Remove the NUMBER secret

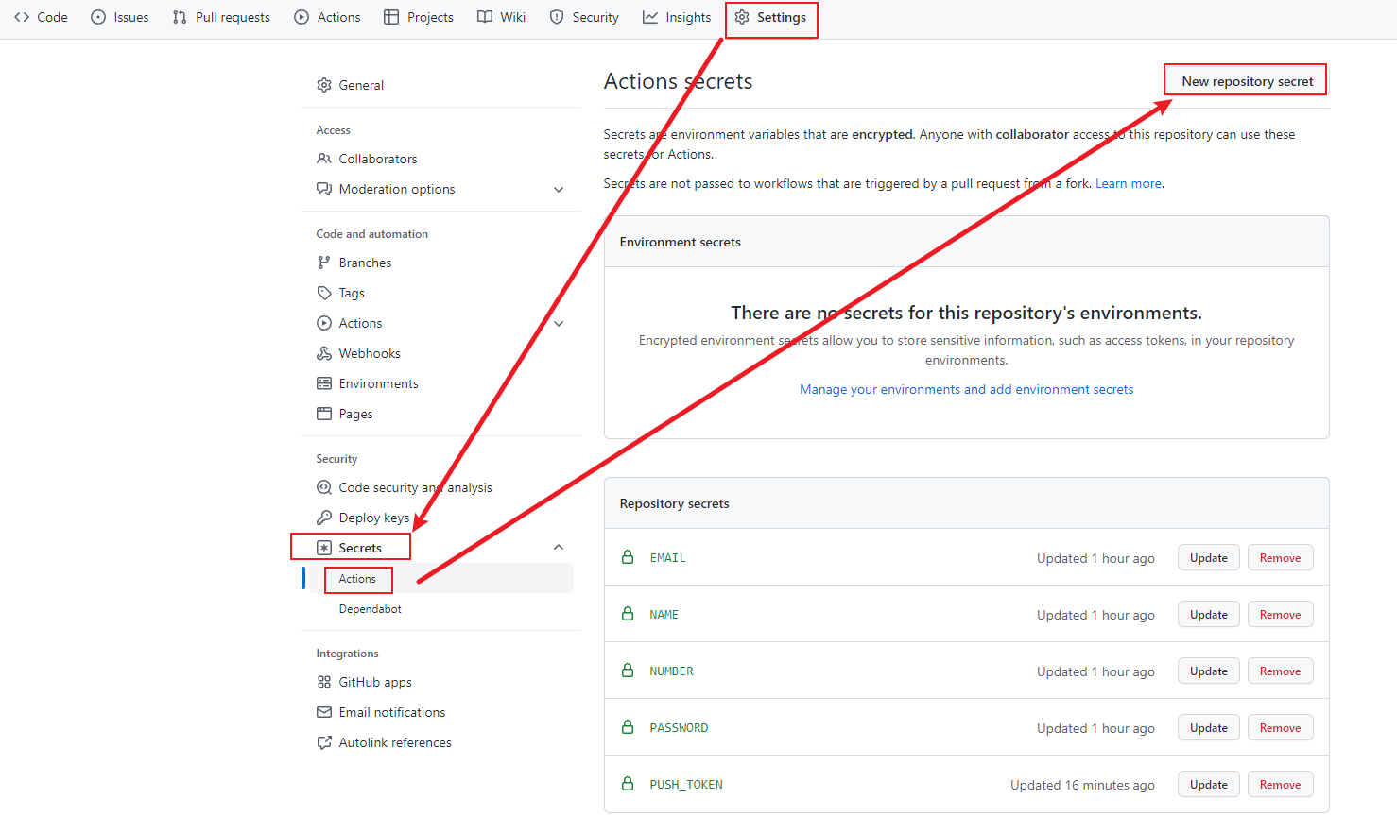click(1281, 671)
